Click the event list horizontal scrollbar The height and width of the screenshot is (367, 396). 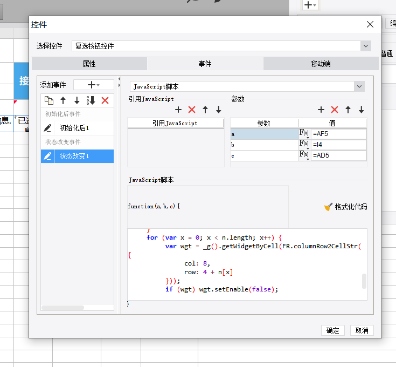point(62,308)
